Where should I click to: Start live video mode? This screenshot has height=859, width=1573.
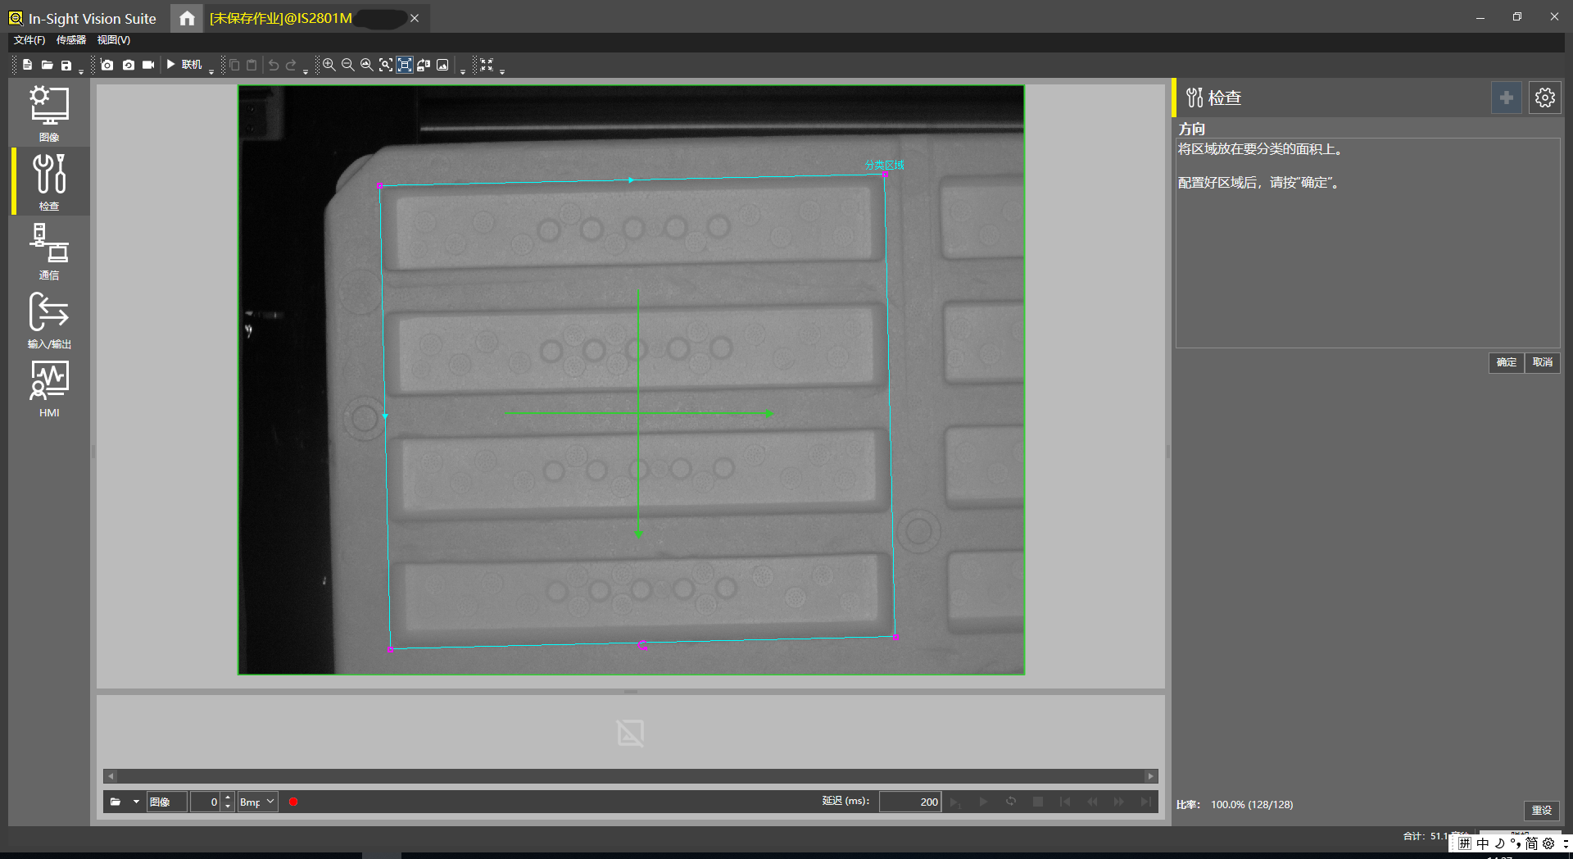[148, 65]
